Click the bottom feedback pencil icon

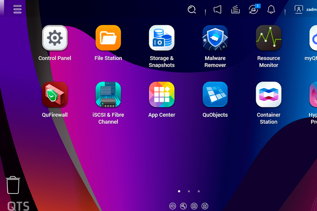[205, 206]
